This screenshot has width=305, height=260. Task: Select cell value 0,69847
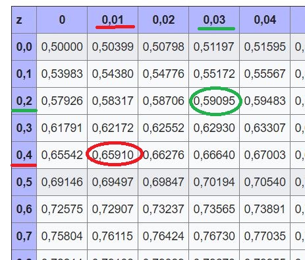pyautogui.click(x=163, y=182)
